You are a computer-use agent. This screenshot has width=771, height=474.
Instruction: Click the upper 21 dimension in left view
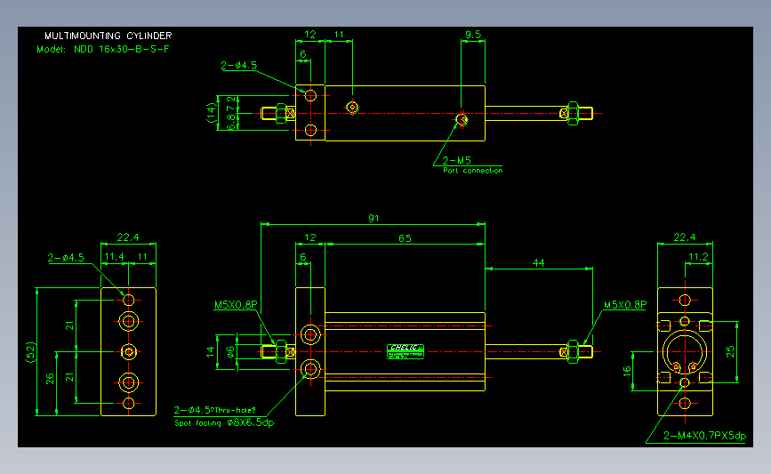70,325
